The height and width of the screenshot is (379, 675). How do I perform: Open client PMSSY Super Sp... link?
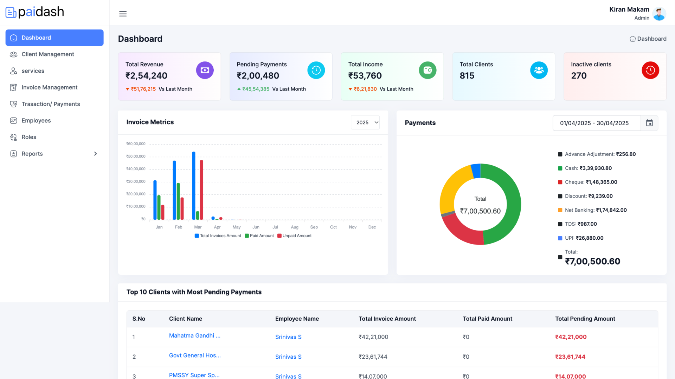point(194,375)
